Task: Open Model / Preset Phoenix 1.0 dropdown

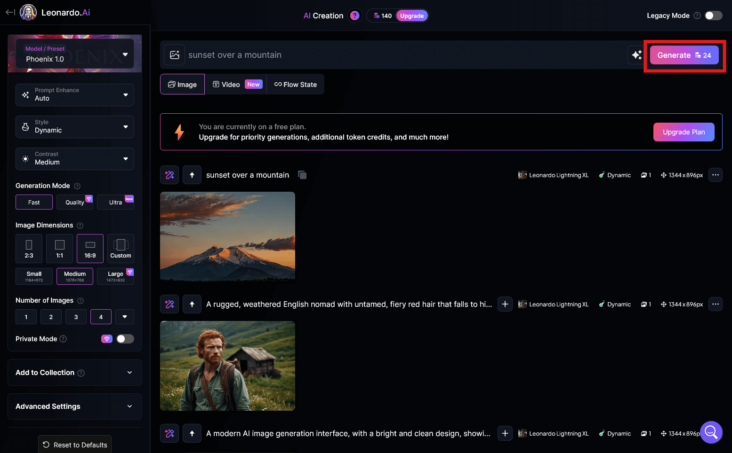Action: [75, 54]
